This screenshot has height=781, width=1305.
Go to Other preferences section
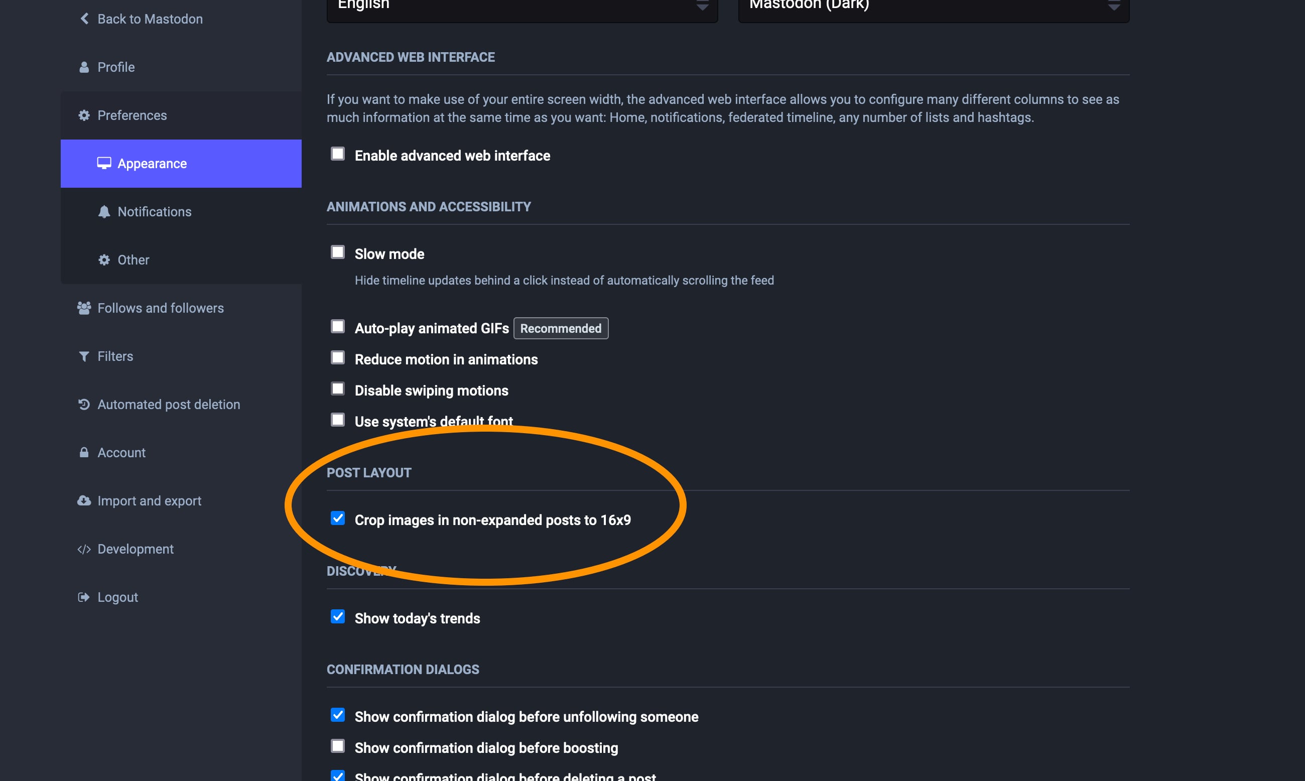[133, 260]
